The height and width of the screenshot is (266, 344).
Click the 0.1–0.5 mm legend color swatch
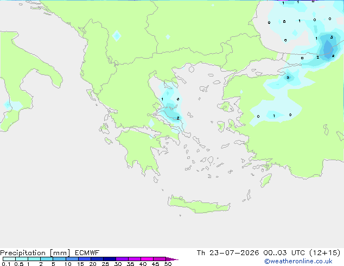[x=9, y=259]
